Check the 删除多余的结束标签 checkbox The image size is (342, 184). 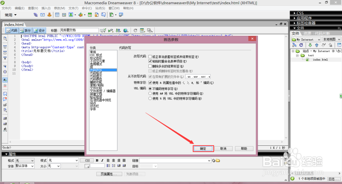coord(150,66)
